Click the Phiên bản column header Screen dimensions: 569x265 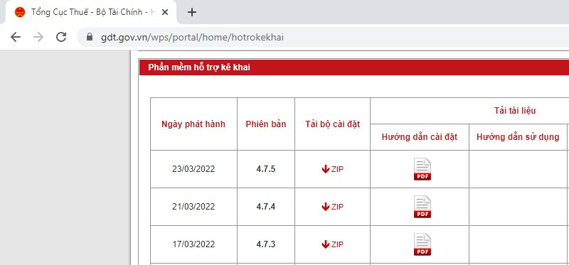click(265, 124)
